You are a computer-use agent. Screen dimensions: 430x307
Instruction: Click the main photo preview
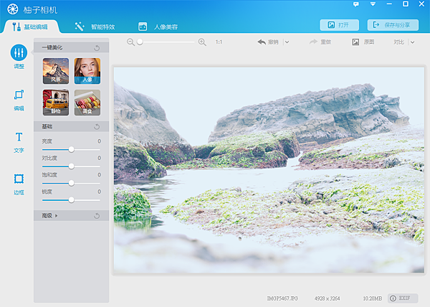[x=269, y=170]
